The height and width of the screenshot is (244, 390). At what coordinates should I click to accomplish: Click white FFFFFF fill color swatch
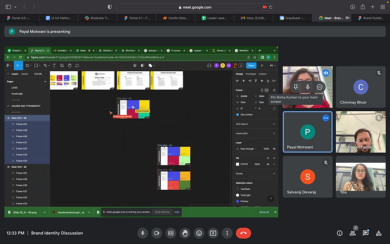(238, 164)
